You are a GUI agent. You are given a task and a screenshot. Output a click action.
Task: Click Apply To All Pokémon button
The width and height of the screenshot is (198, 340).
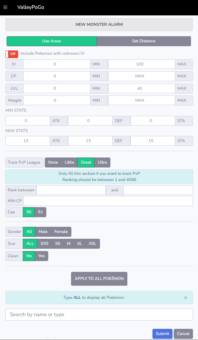point(99,279)
